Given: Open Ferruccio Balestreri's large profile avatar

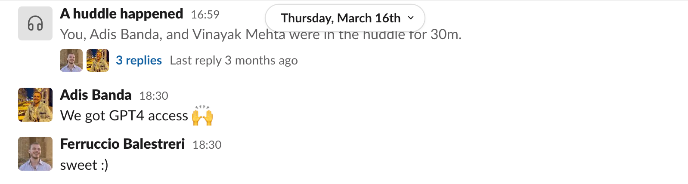Looking at the screenshot, I should pyautogui.click(x=35, y=154).
